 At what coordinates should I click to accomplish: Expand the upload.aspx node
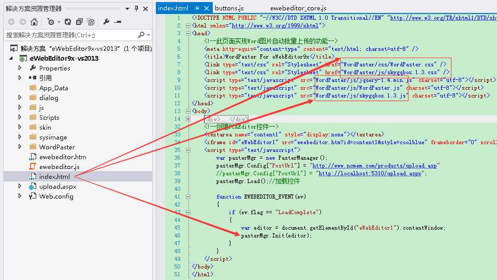pos(20,186)
